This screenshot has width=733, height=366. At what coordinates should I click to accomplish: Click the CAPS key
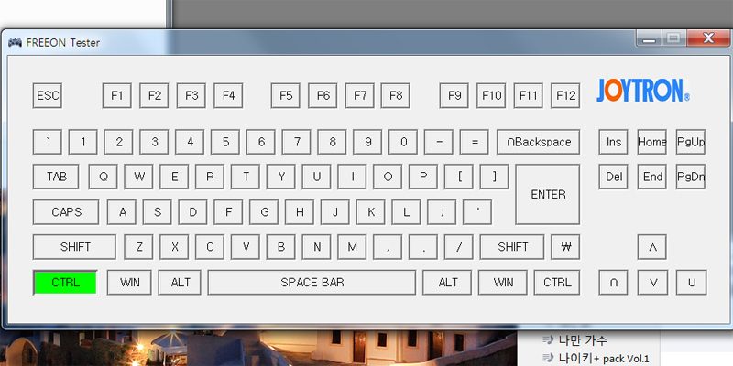click(x=66, y=212)
